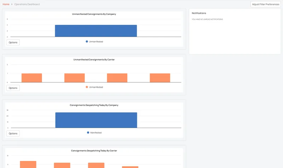Image resolution: width=283 pixels, height=168 pixels.
Task: Click 'Unmanifested Consignments By Company' chart title
Action: tap(94, 14)
